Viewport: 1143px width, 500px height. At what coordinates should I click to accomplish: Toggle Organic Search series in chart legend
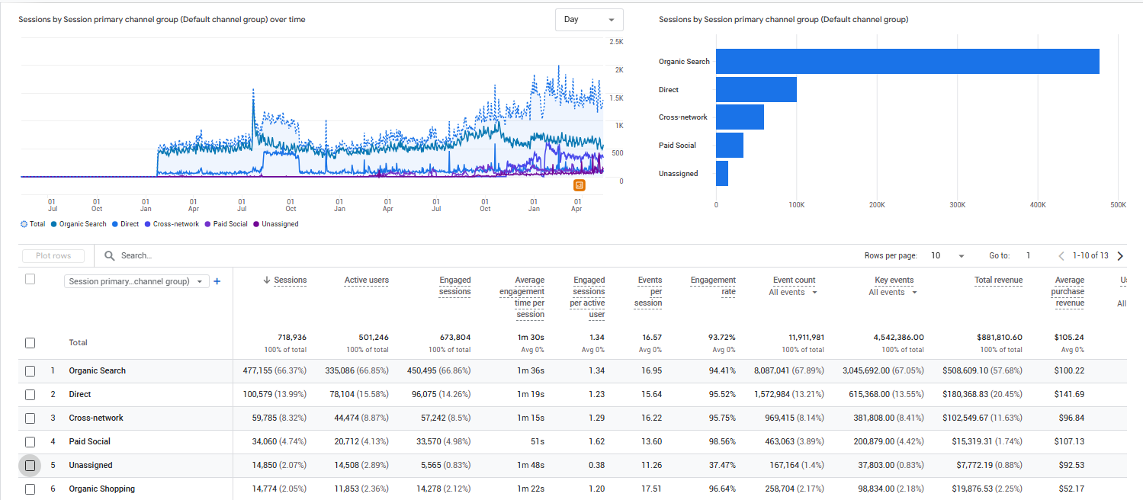coord(79,224)
